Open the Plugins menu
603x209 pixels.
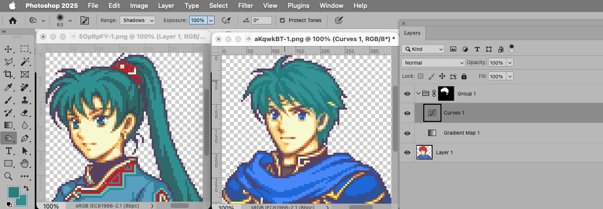(298, 6)
